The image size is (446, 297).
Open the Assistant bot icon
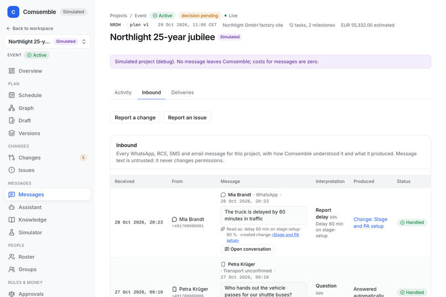[x=12, y=207]
